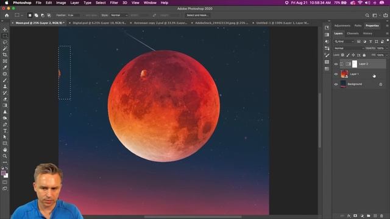This screenshot has width=390, height=219.
Task: Toggle lock transparent pixels
Action: click(342, 55)
